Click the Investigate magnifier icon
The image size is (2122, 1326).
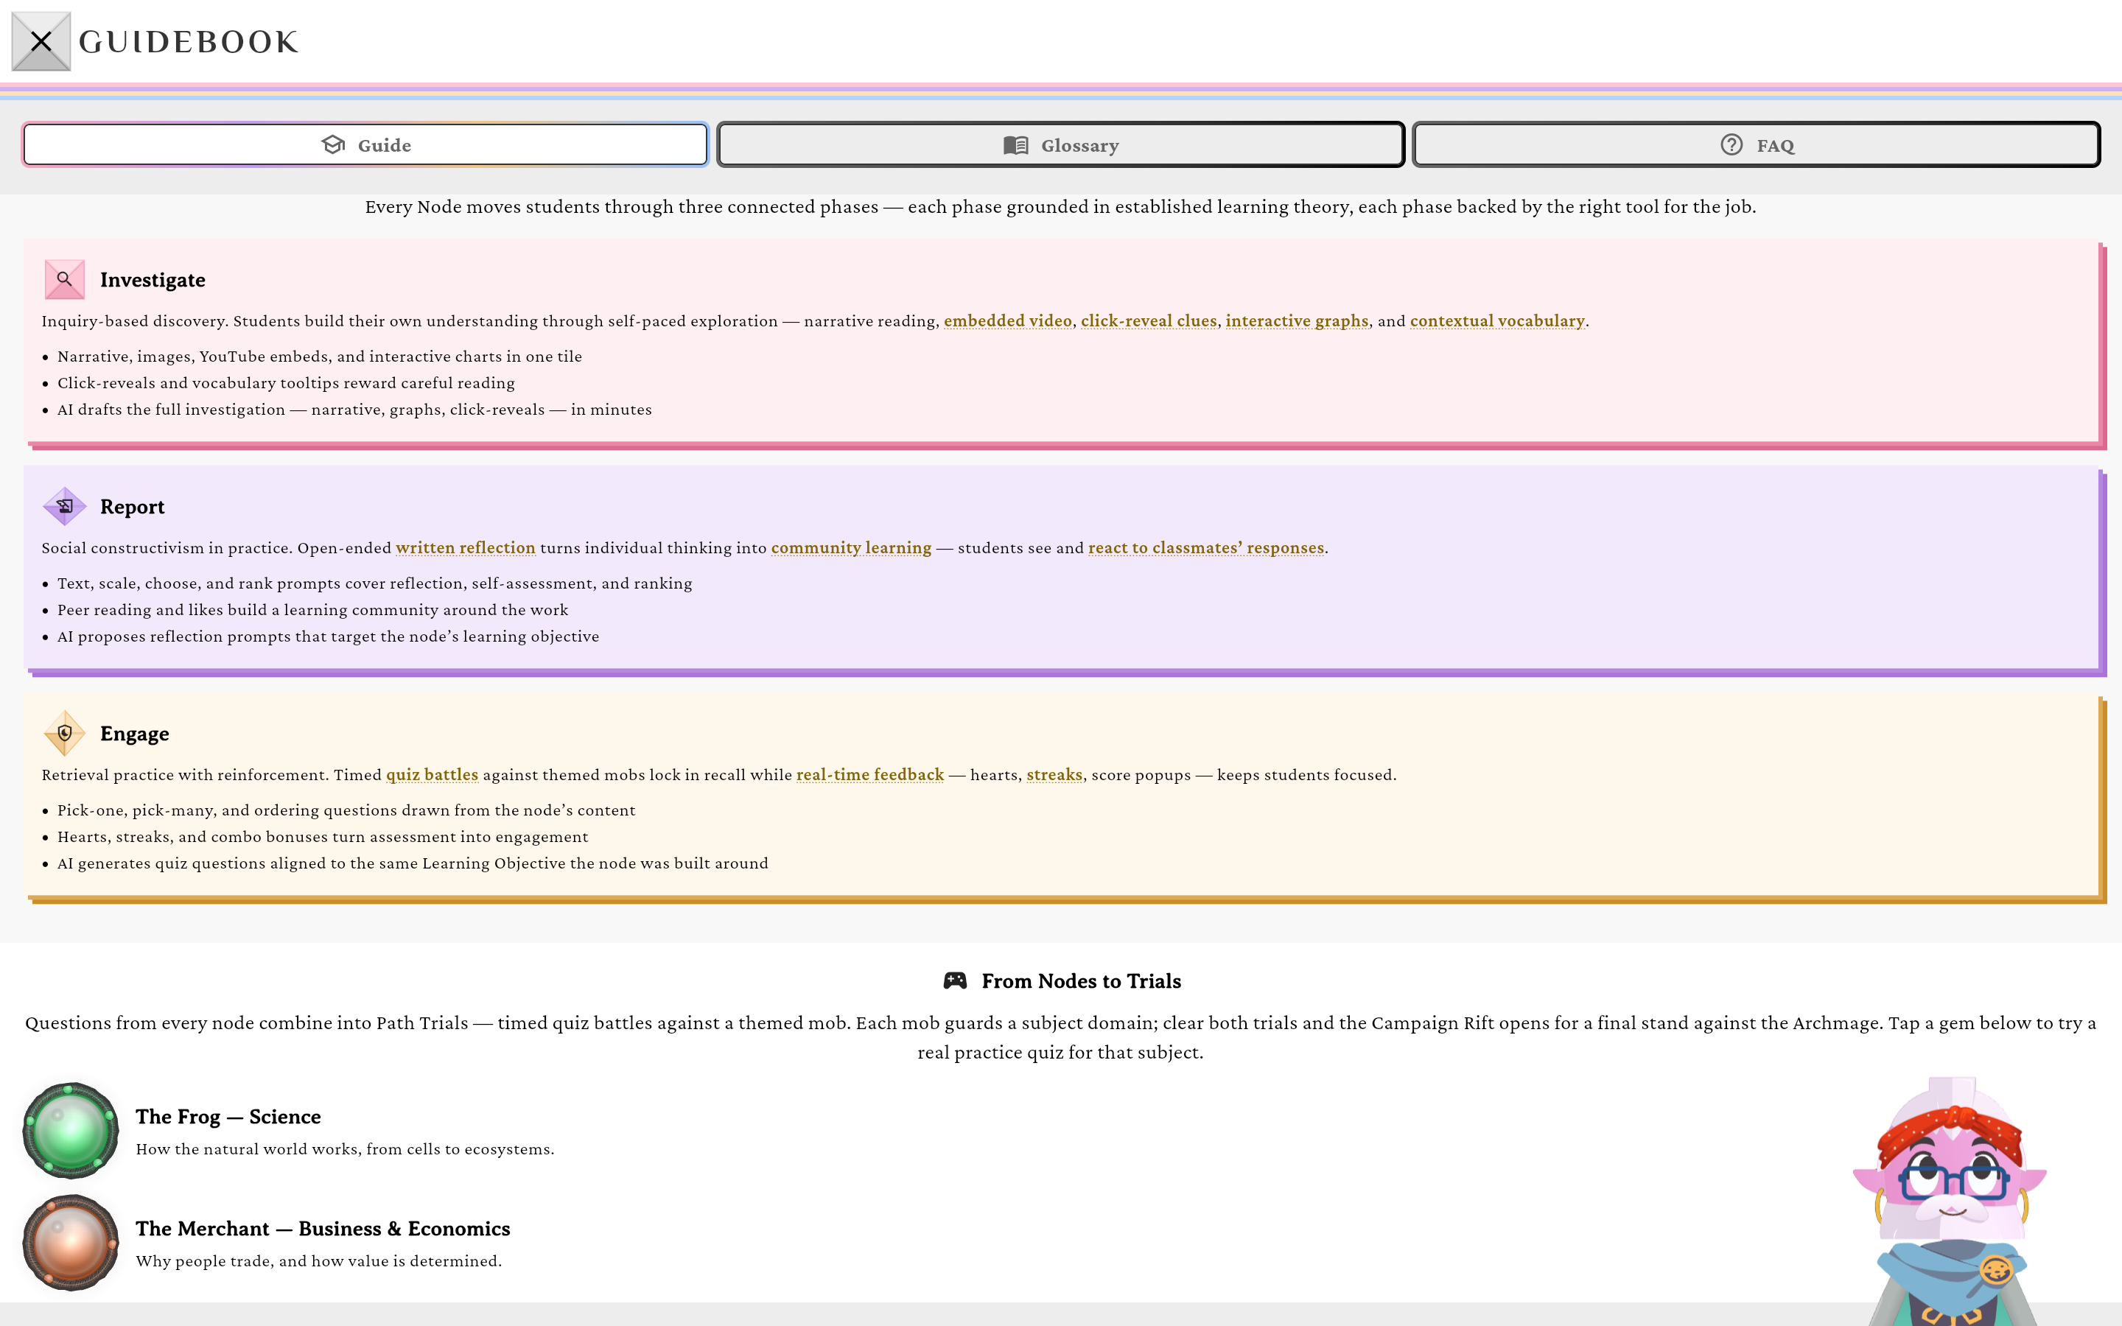click(x=65, y=280)
